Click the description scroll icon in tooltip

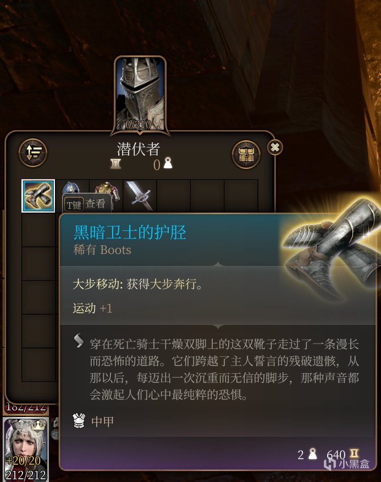coord(79,341)
